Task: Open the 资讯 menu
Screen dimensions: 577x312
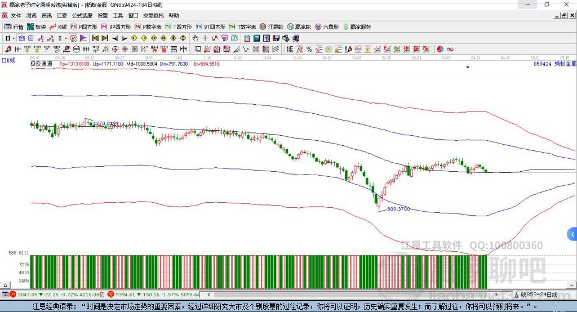Action: point(47,15)
